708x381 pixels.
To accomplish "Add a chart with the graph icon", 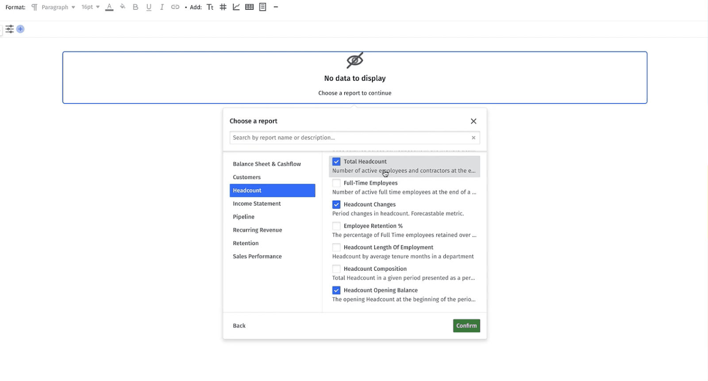I will coord(236,7).
